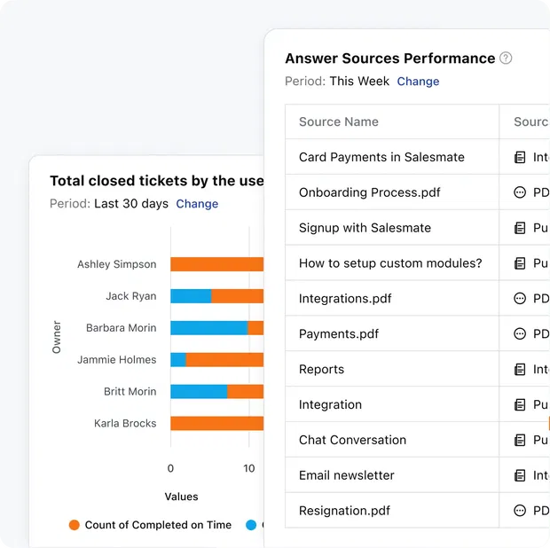Click document icon in Signup with Salesmate row

click(x=520, y=228)
